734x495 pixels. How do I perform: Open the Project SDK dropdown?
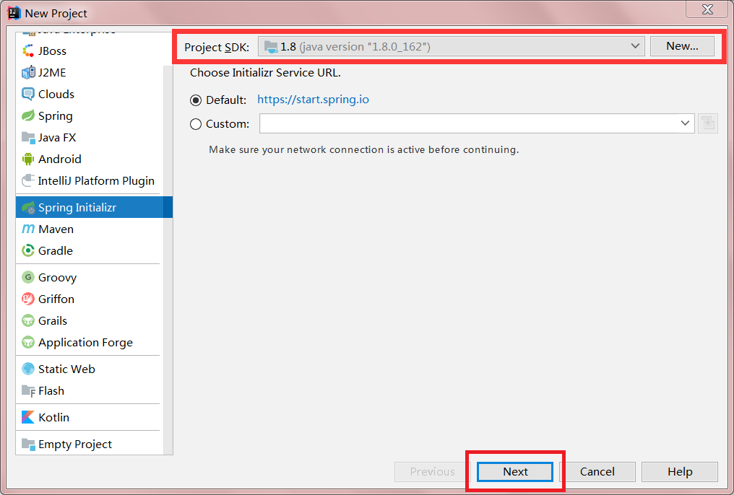coord(451,46)
